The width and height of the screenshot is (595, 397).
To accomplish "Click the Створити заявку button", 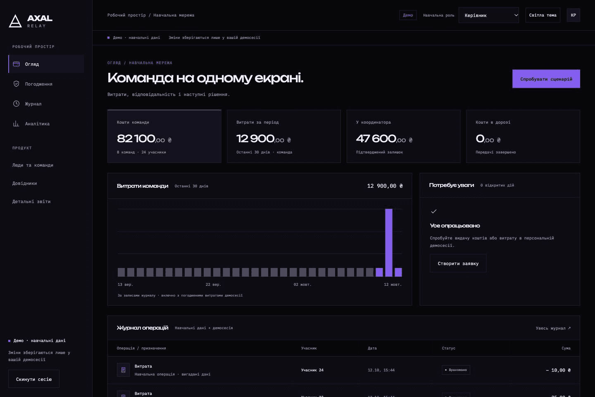I will 458,263.
